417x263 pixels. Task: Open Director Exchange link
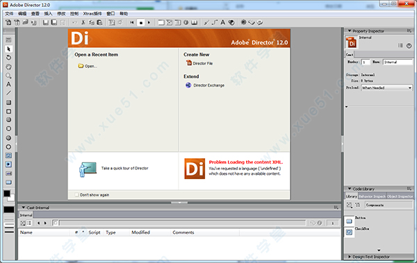click(205, 85)
